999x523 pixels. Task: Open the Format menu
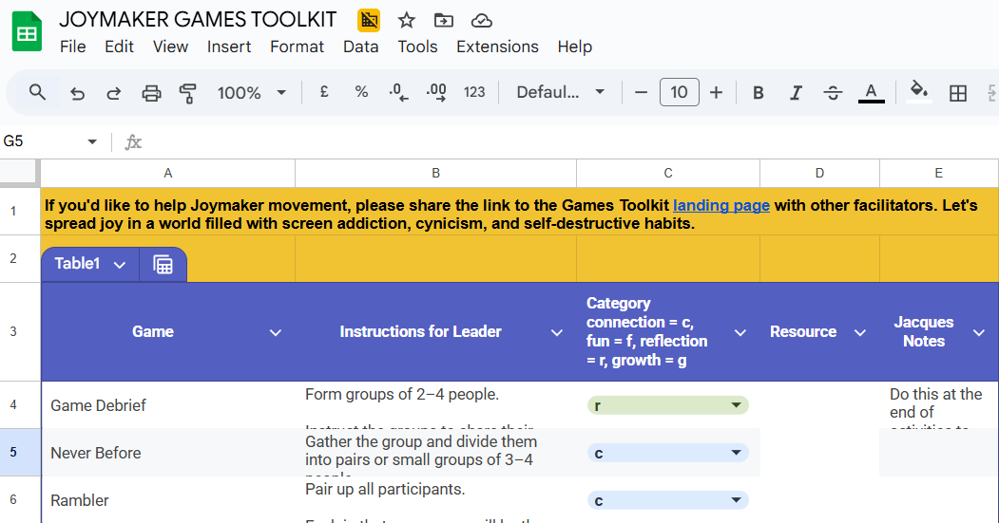[297, 47]
